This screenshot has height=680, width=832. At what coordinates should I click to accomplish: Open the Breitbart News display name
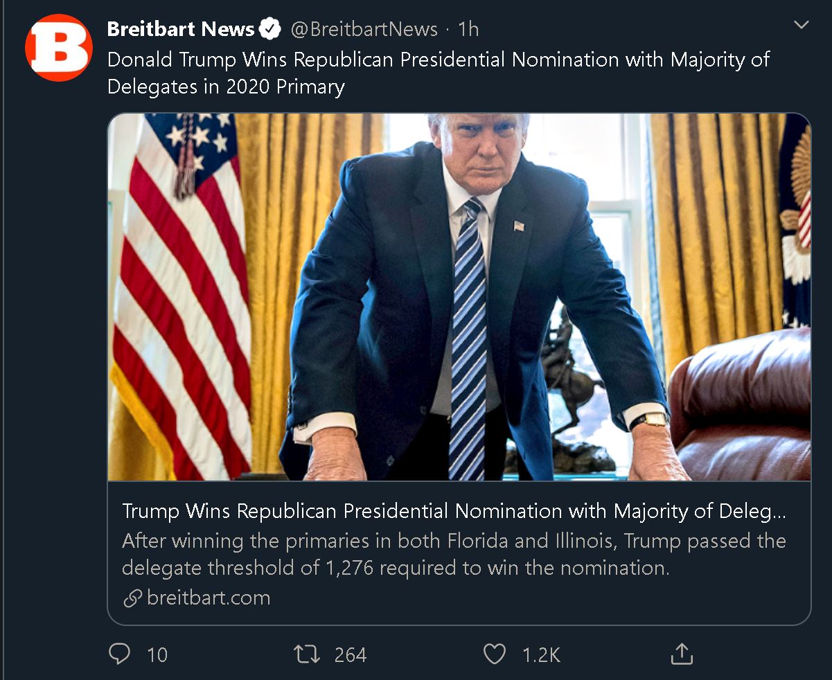pos(181,29)
